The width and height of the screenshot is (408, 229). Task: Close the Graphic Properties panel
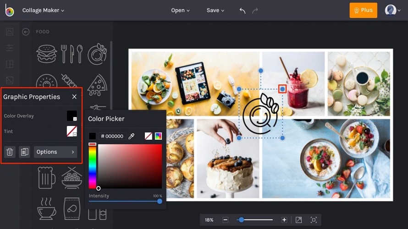(74, 97)
